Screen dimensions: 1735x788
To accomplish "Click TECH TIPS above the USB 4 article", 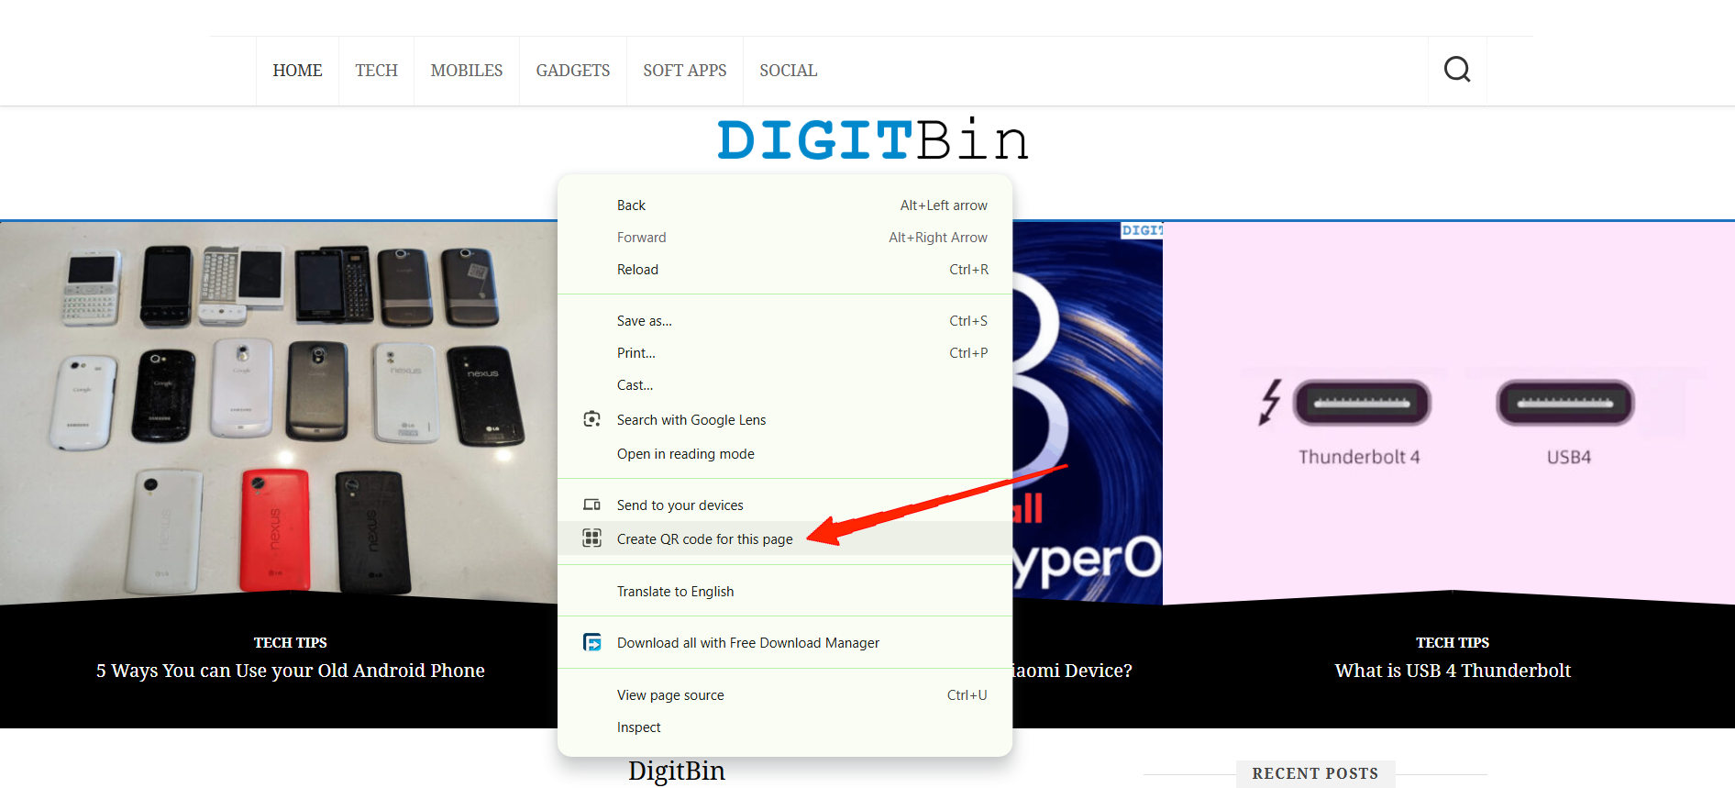I will (x=1453, y=643).
